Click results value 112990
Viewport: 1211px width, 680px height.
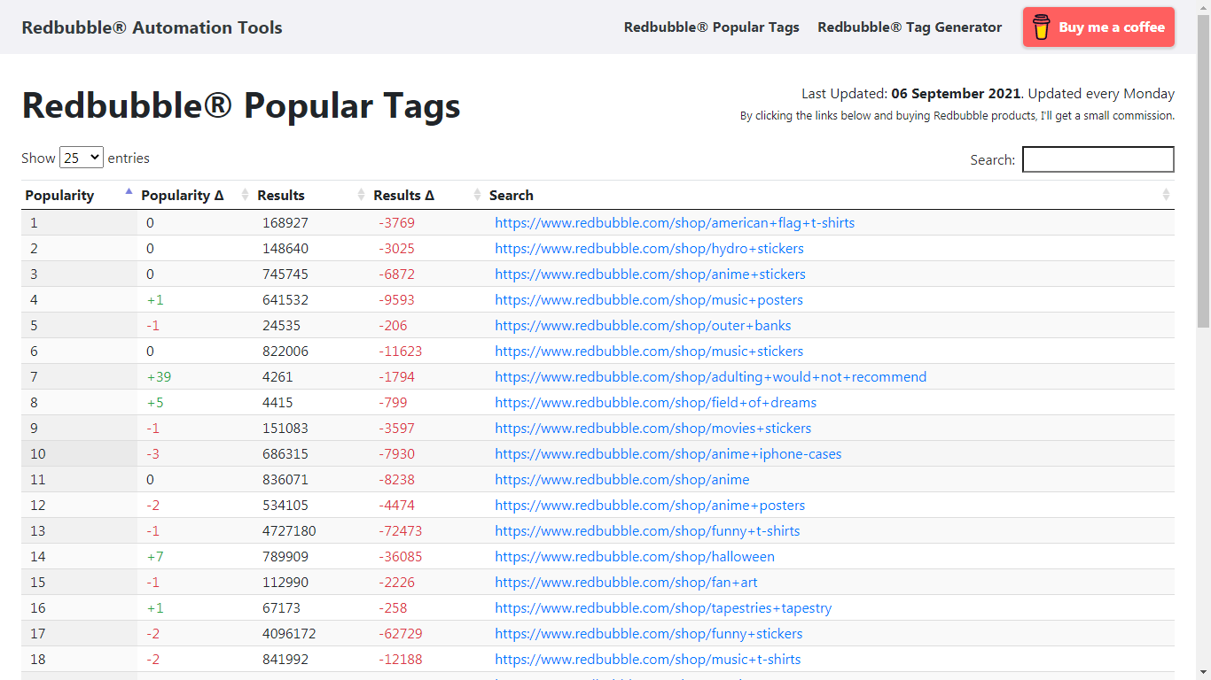click(x=285, y=583)
